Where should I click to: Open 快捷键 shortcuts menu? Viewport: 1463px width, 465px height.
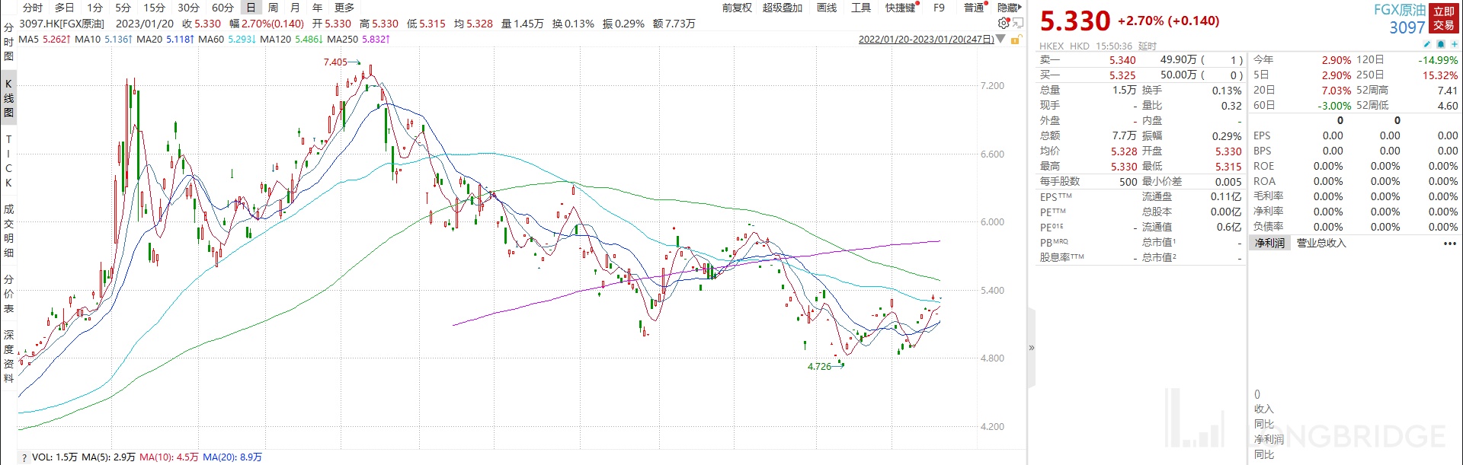pyautogui.click(x=901, y=8)
